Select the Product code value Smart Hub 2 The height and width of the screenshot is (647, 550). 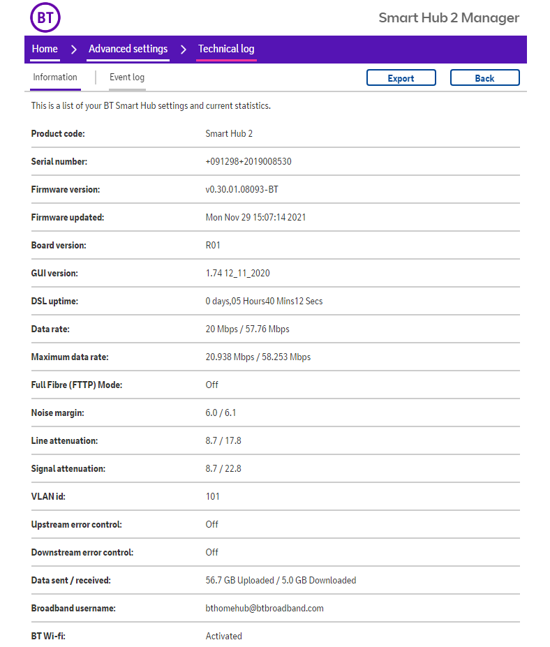coord(229,134)
